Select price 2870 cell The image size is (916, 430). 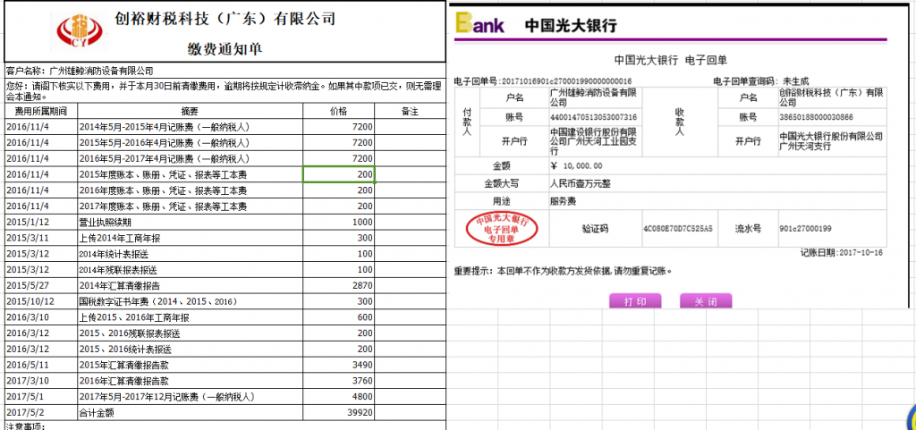click(x=338, y=286)
